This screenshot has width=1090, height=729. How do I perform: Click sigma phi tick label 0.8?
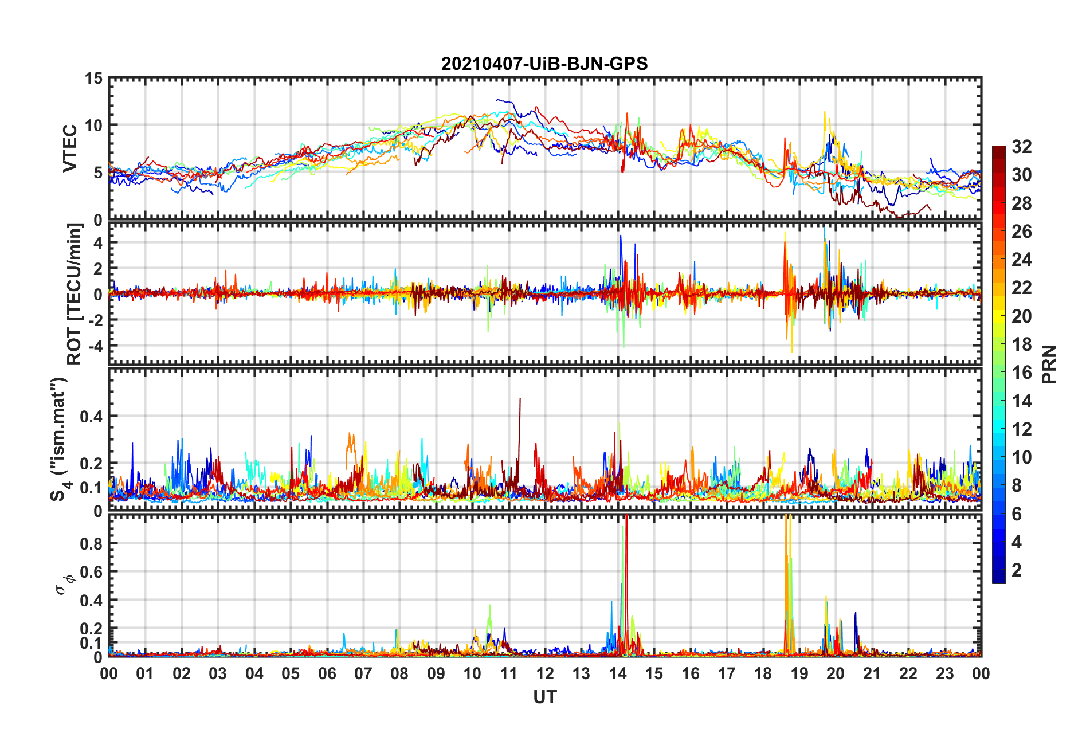pyautogui.click(x=92, y=543)
